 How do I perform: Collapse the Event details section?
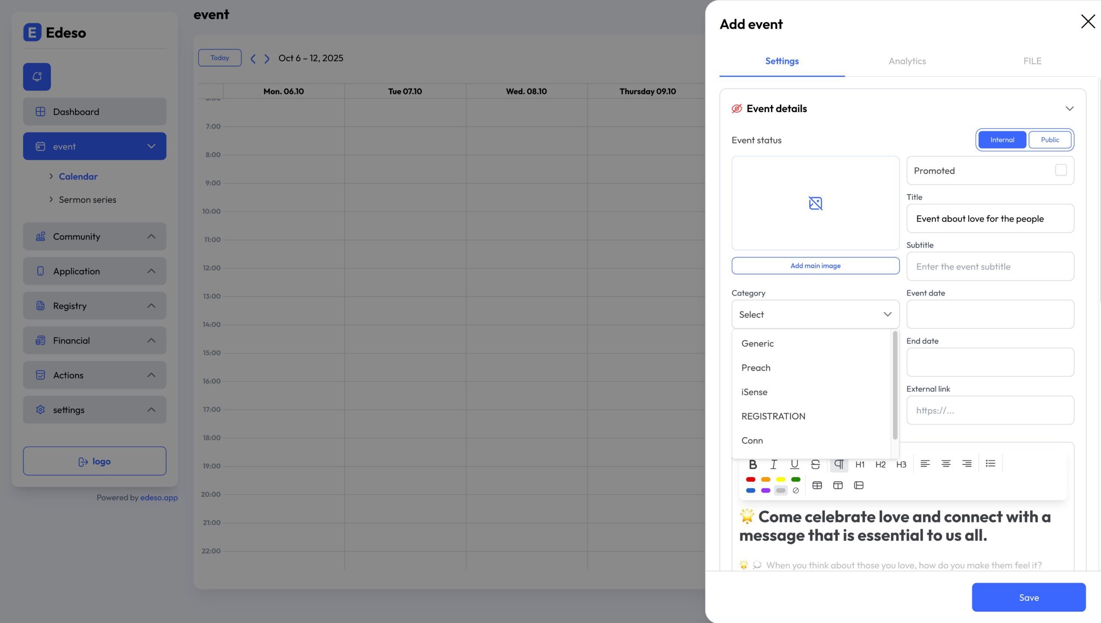(x=1069, y=109)
